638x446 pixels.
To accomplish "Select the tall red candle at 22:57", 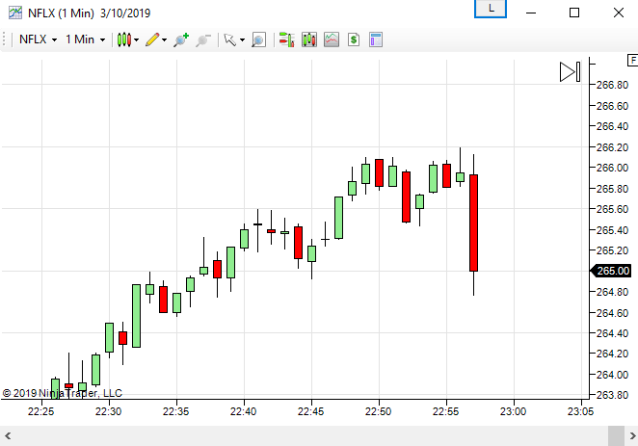I will (x=473, y=223).
